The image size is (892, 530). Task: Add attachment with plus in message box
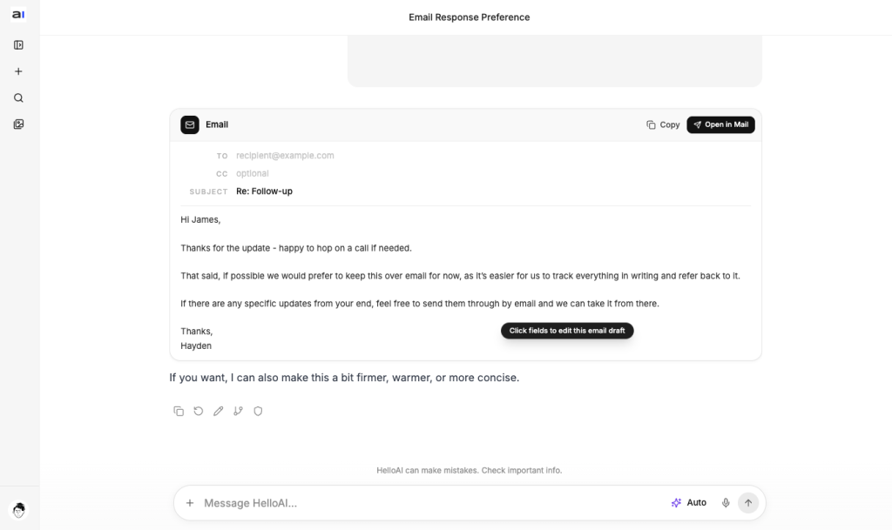tap(190, 503)
